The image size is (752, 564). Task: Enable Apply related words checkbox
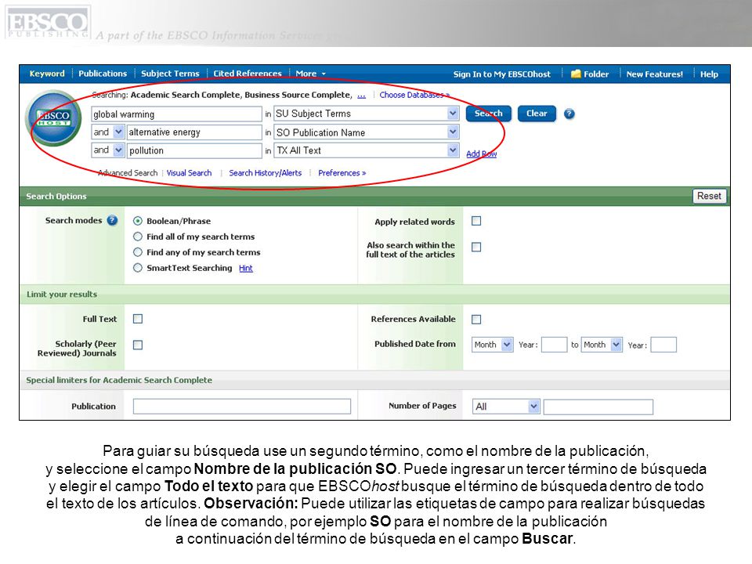click(x=476, y=221)
